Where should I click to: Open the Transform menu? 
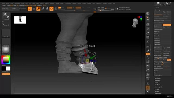pos(99,3)
